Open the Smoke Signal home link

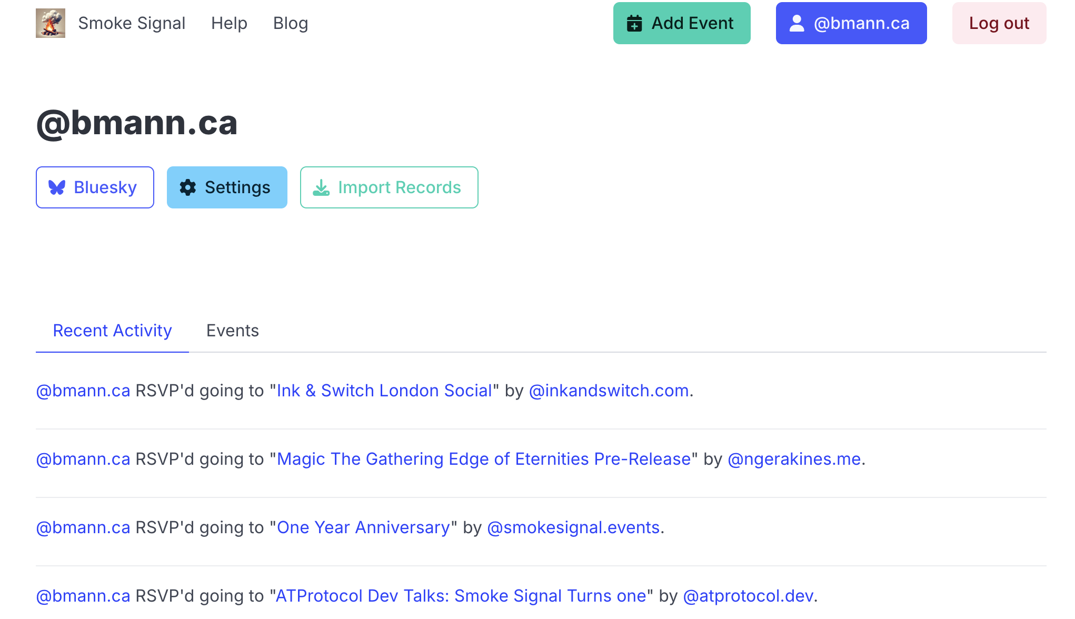[x=132, y=23]
